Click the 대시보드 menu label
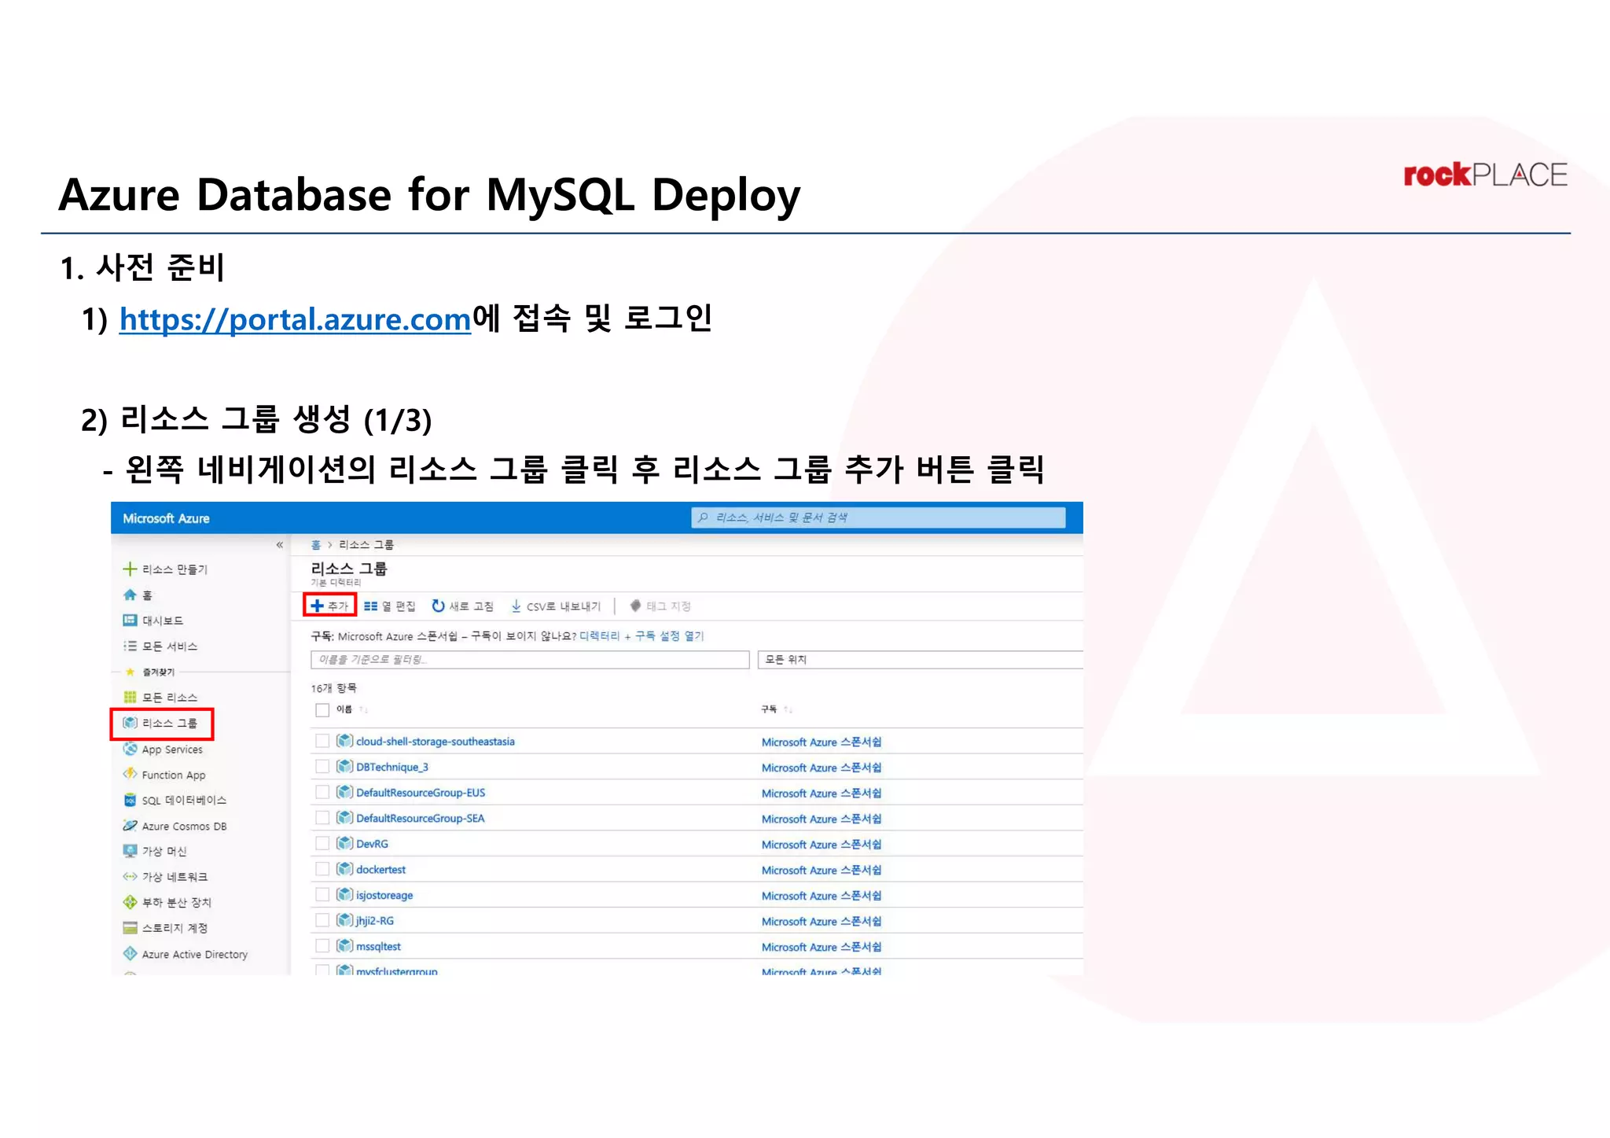This screenshot has width=1610, height=1138. coord(163,621)
